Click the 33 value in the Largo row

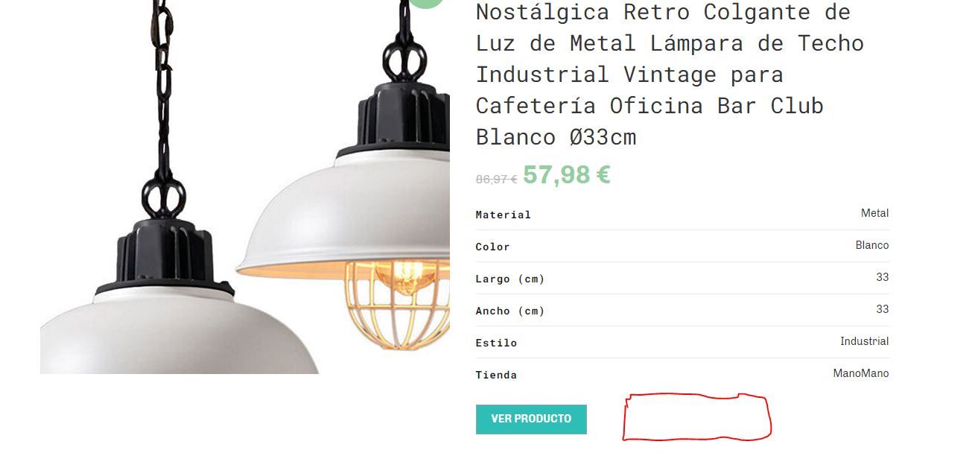click(883, 277)
